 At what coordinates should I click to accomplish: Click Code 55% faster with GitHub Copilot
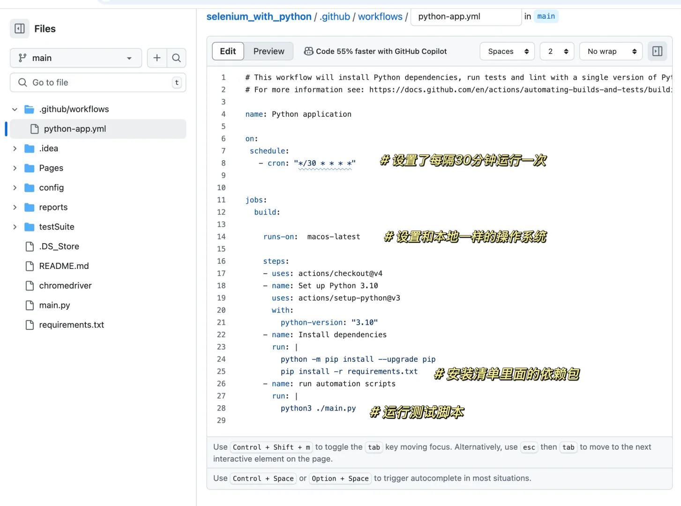point(375,51)
